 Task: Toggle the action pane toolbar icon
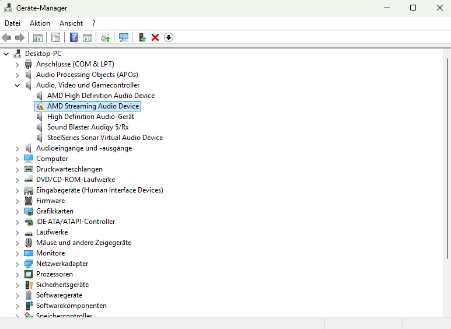tap(88, 38)
